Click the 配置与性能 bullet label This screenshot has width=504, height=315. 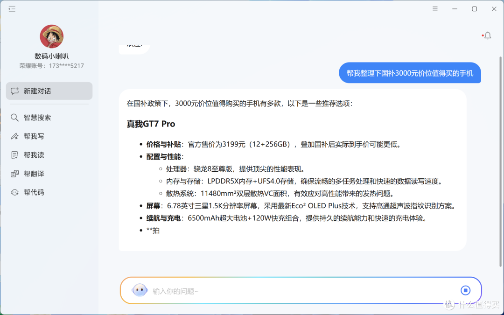click(165, 157)
